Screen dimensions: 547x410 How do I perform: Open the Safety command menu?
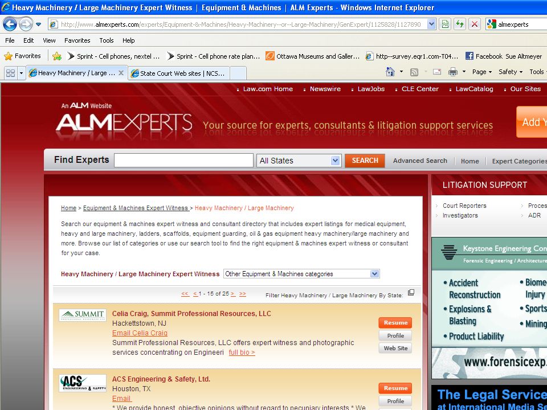(511, 72)
